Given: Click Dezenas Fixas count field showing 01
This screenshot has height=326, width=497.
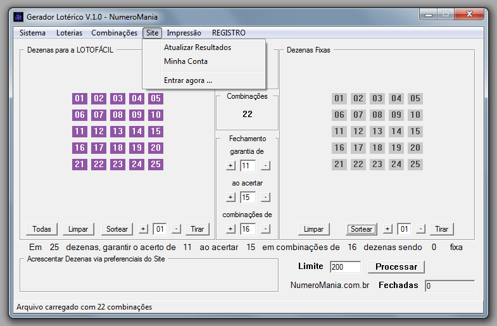Looking at the screenshot, I should [404, 229].
